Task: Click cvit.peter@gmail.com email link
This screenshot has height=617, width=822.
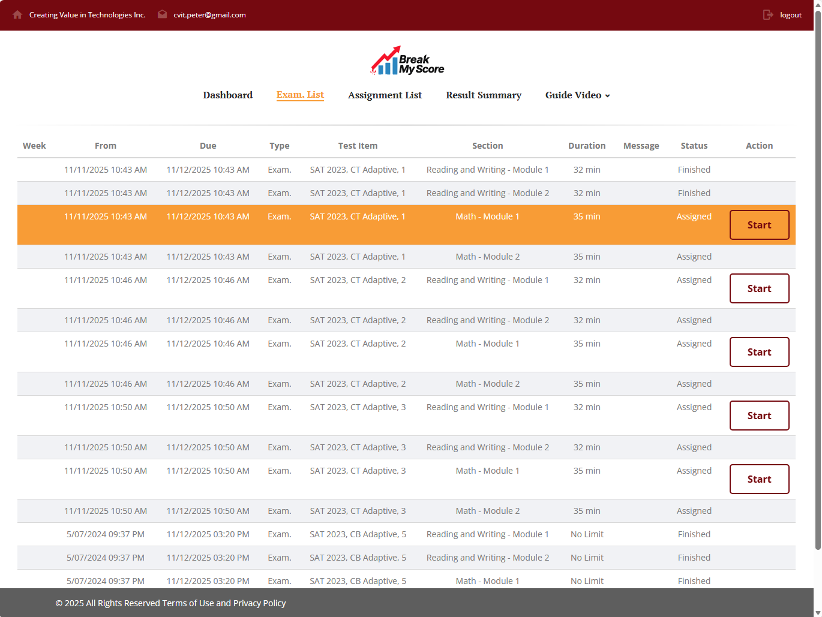Action: pos(209,15)
